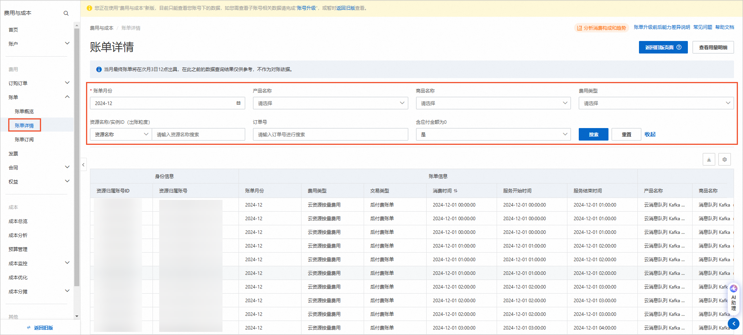Expand the 权益 menu chevron
The image size is (743, 335).
67,181
